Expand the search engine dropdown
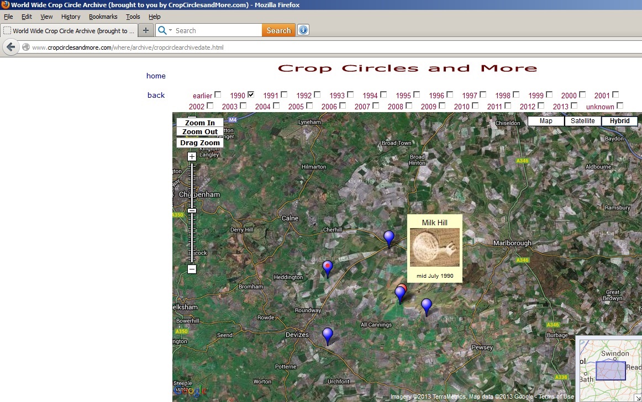Image resolution: width=642 pixels, height=402 pixels. (165, 31)
